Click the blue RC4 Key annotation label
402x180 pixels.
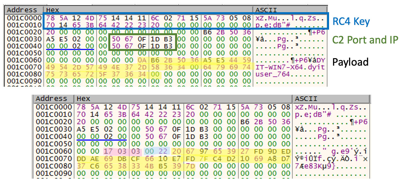[x=351, y=21]
